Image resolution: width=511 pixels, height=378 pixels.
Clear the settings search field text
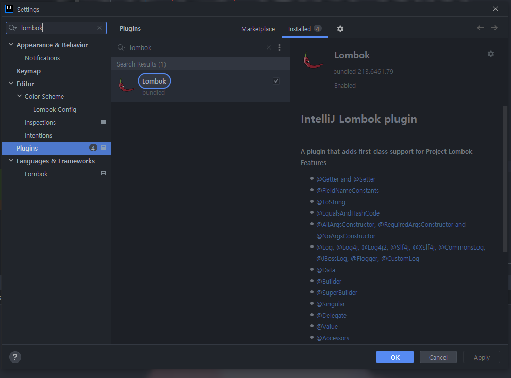pos(100,28)
